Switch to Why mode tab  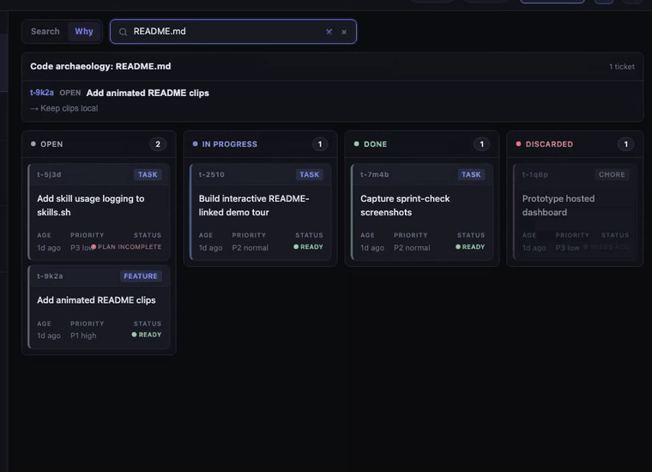tap(84, 32)
